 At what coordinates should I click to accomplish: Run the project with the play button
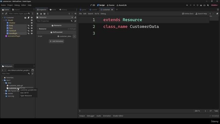(x=187, y=5)
